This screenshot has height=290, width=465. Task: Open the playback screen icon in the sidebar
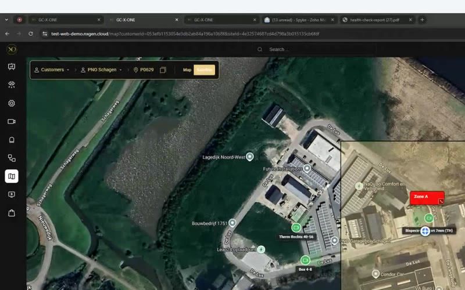[x=12, y=194]
